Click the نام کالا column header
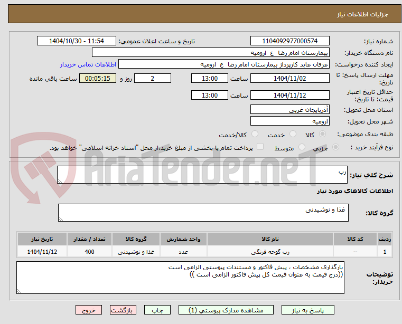This screenshot has height=324, width=402. coord(270,239)
